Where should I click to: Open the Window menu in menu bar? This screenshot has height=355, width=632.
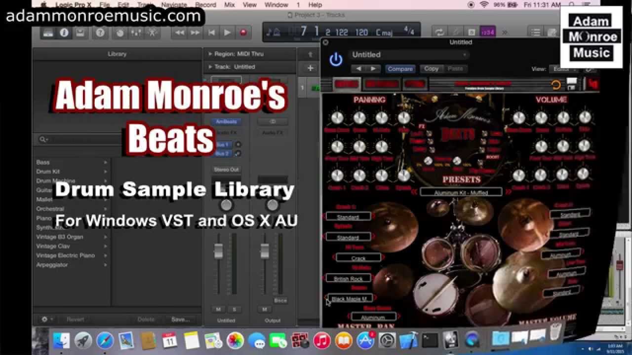coord(276,4)
